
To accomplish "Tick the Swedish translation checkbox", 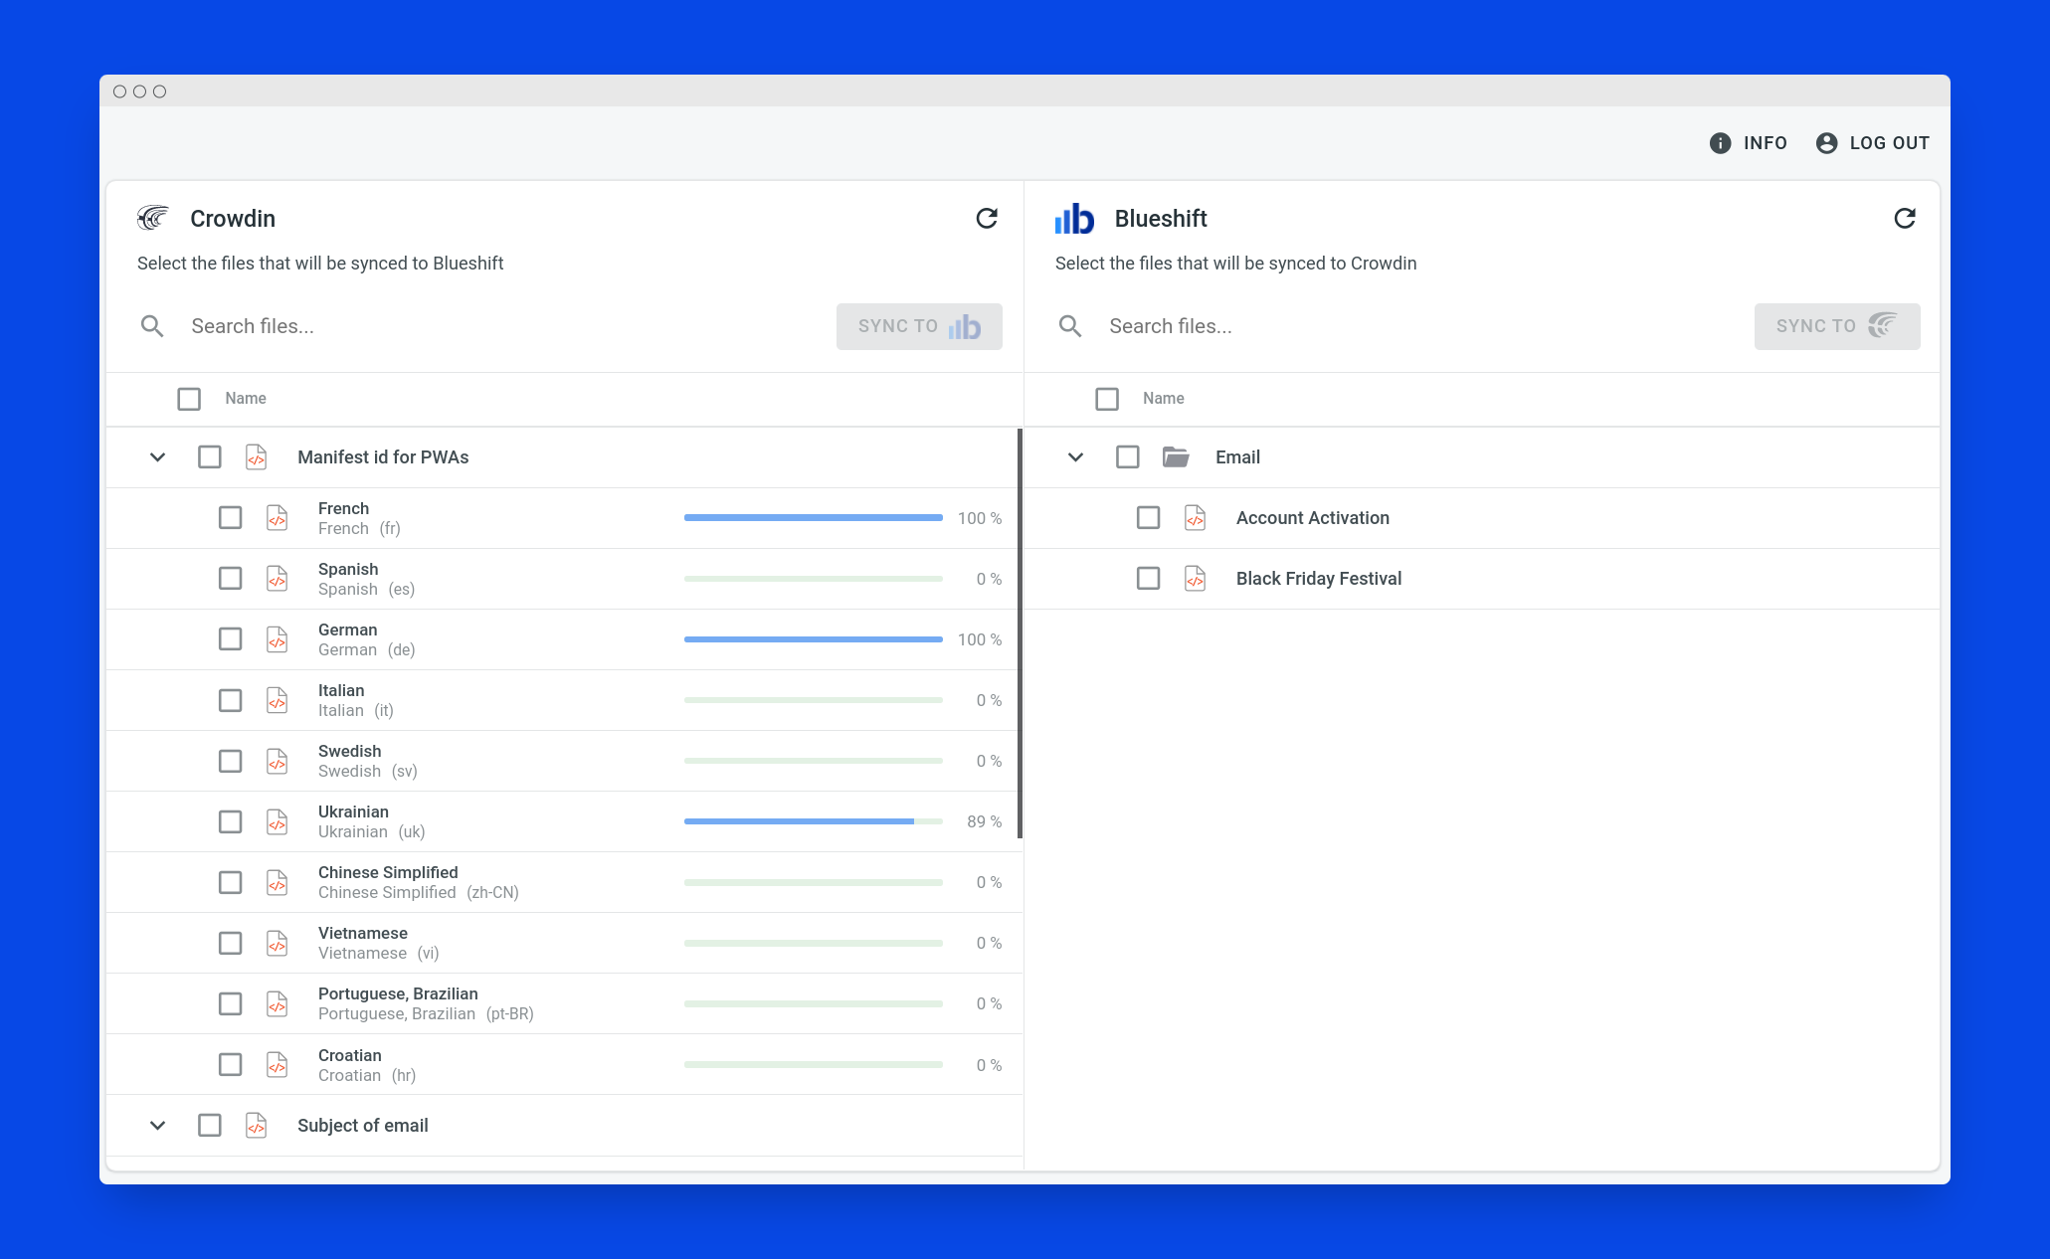I will click(x=231, y=761).
